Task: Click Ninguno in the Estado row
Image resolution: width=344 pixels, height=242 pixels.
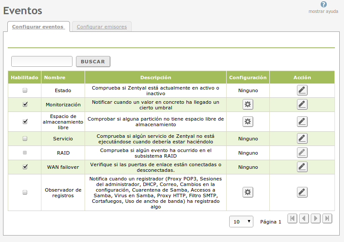Action: (248, 90)
